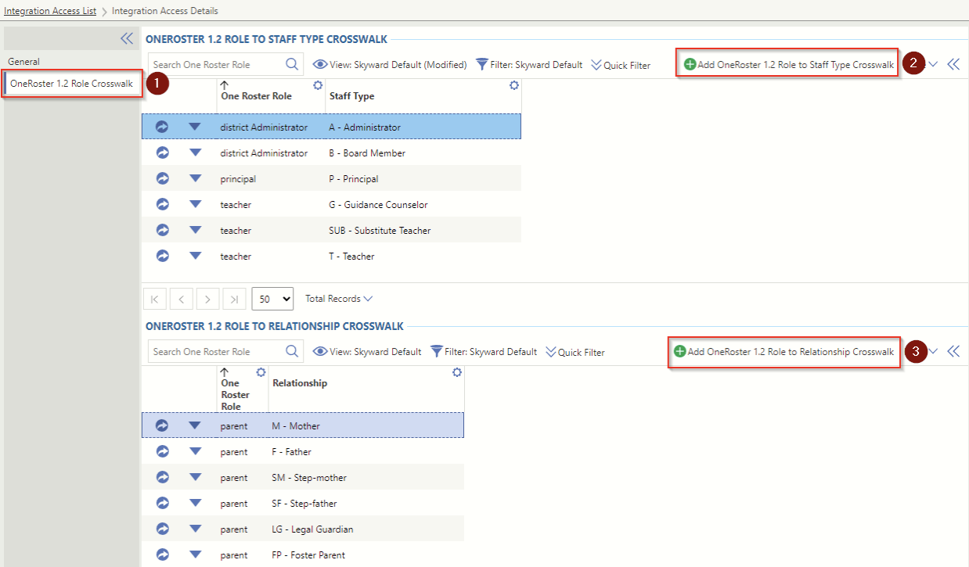Screen dimensions: 969x567
Task: Expand the F - Father row menu
Action: (195, 451)
